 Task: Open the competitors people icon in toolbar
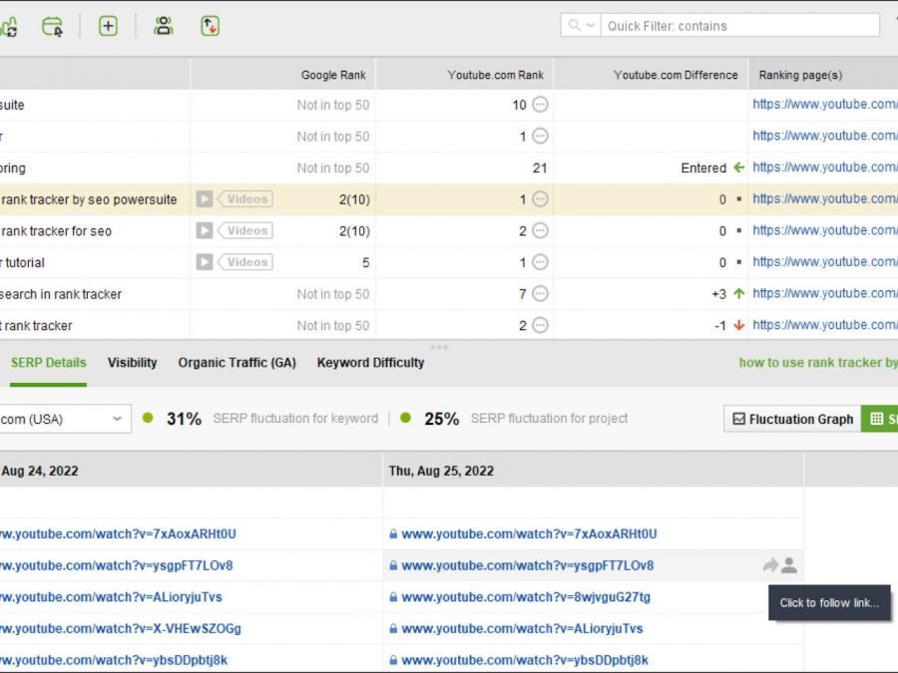[164, 27]
